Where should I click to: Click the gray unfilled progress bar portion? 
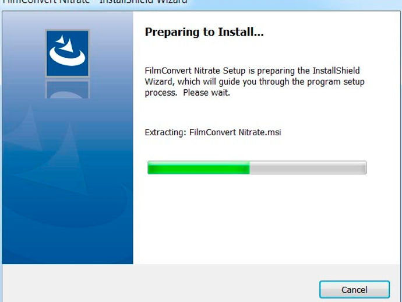tap(308, 167)
